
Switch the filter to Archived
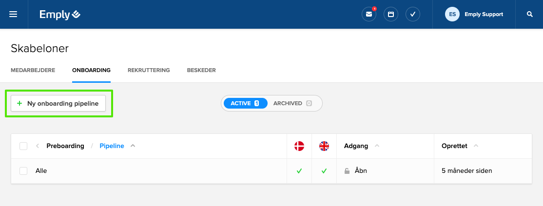(x=292, y=103)
